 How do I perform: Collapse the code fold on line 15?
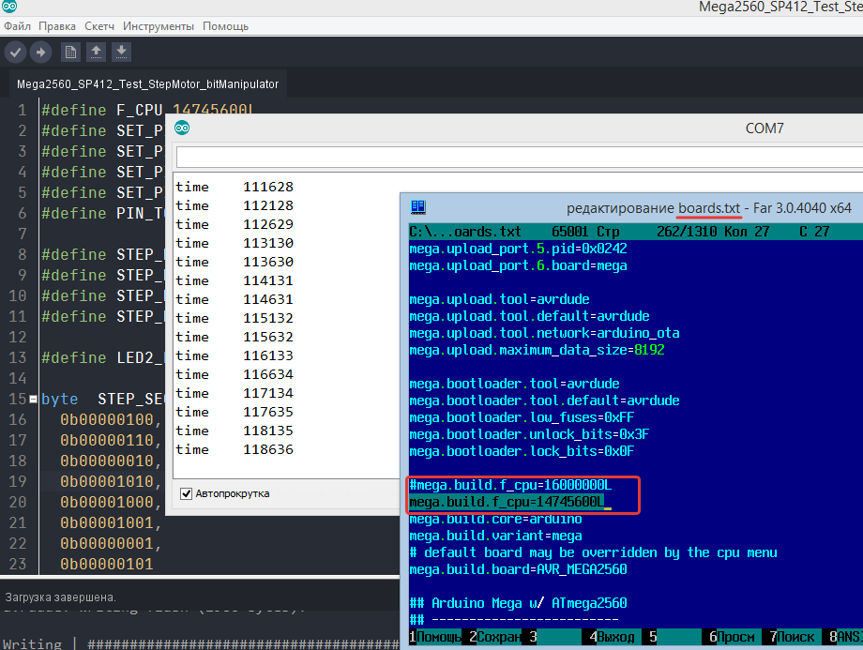33,399
